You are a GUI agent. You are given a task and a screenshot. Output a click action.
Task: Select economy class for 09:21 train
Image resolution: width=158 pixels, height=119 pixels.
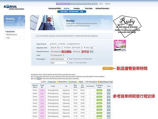pyautogui.click(x=99, y=94)
